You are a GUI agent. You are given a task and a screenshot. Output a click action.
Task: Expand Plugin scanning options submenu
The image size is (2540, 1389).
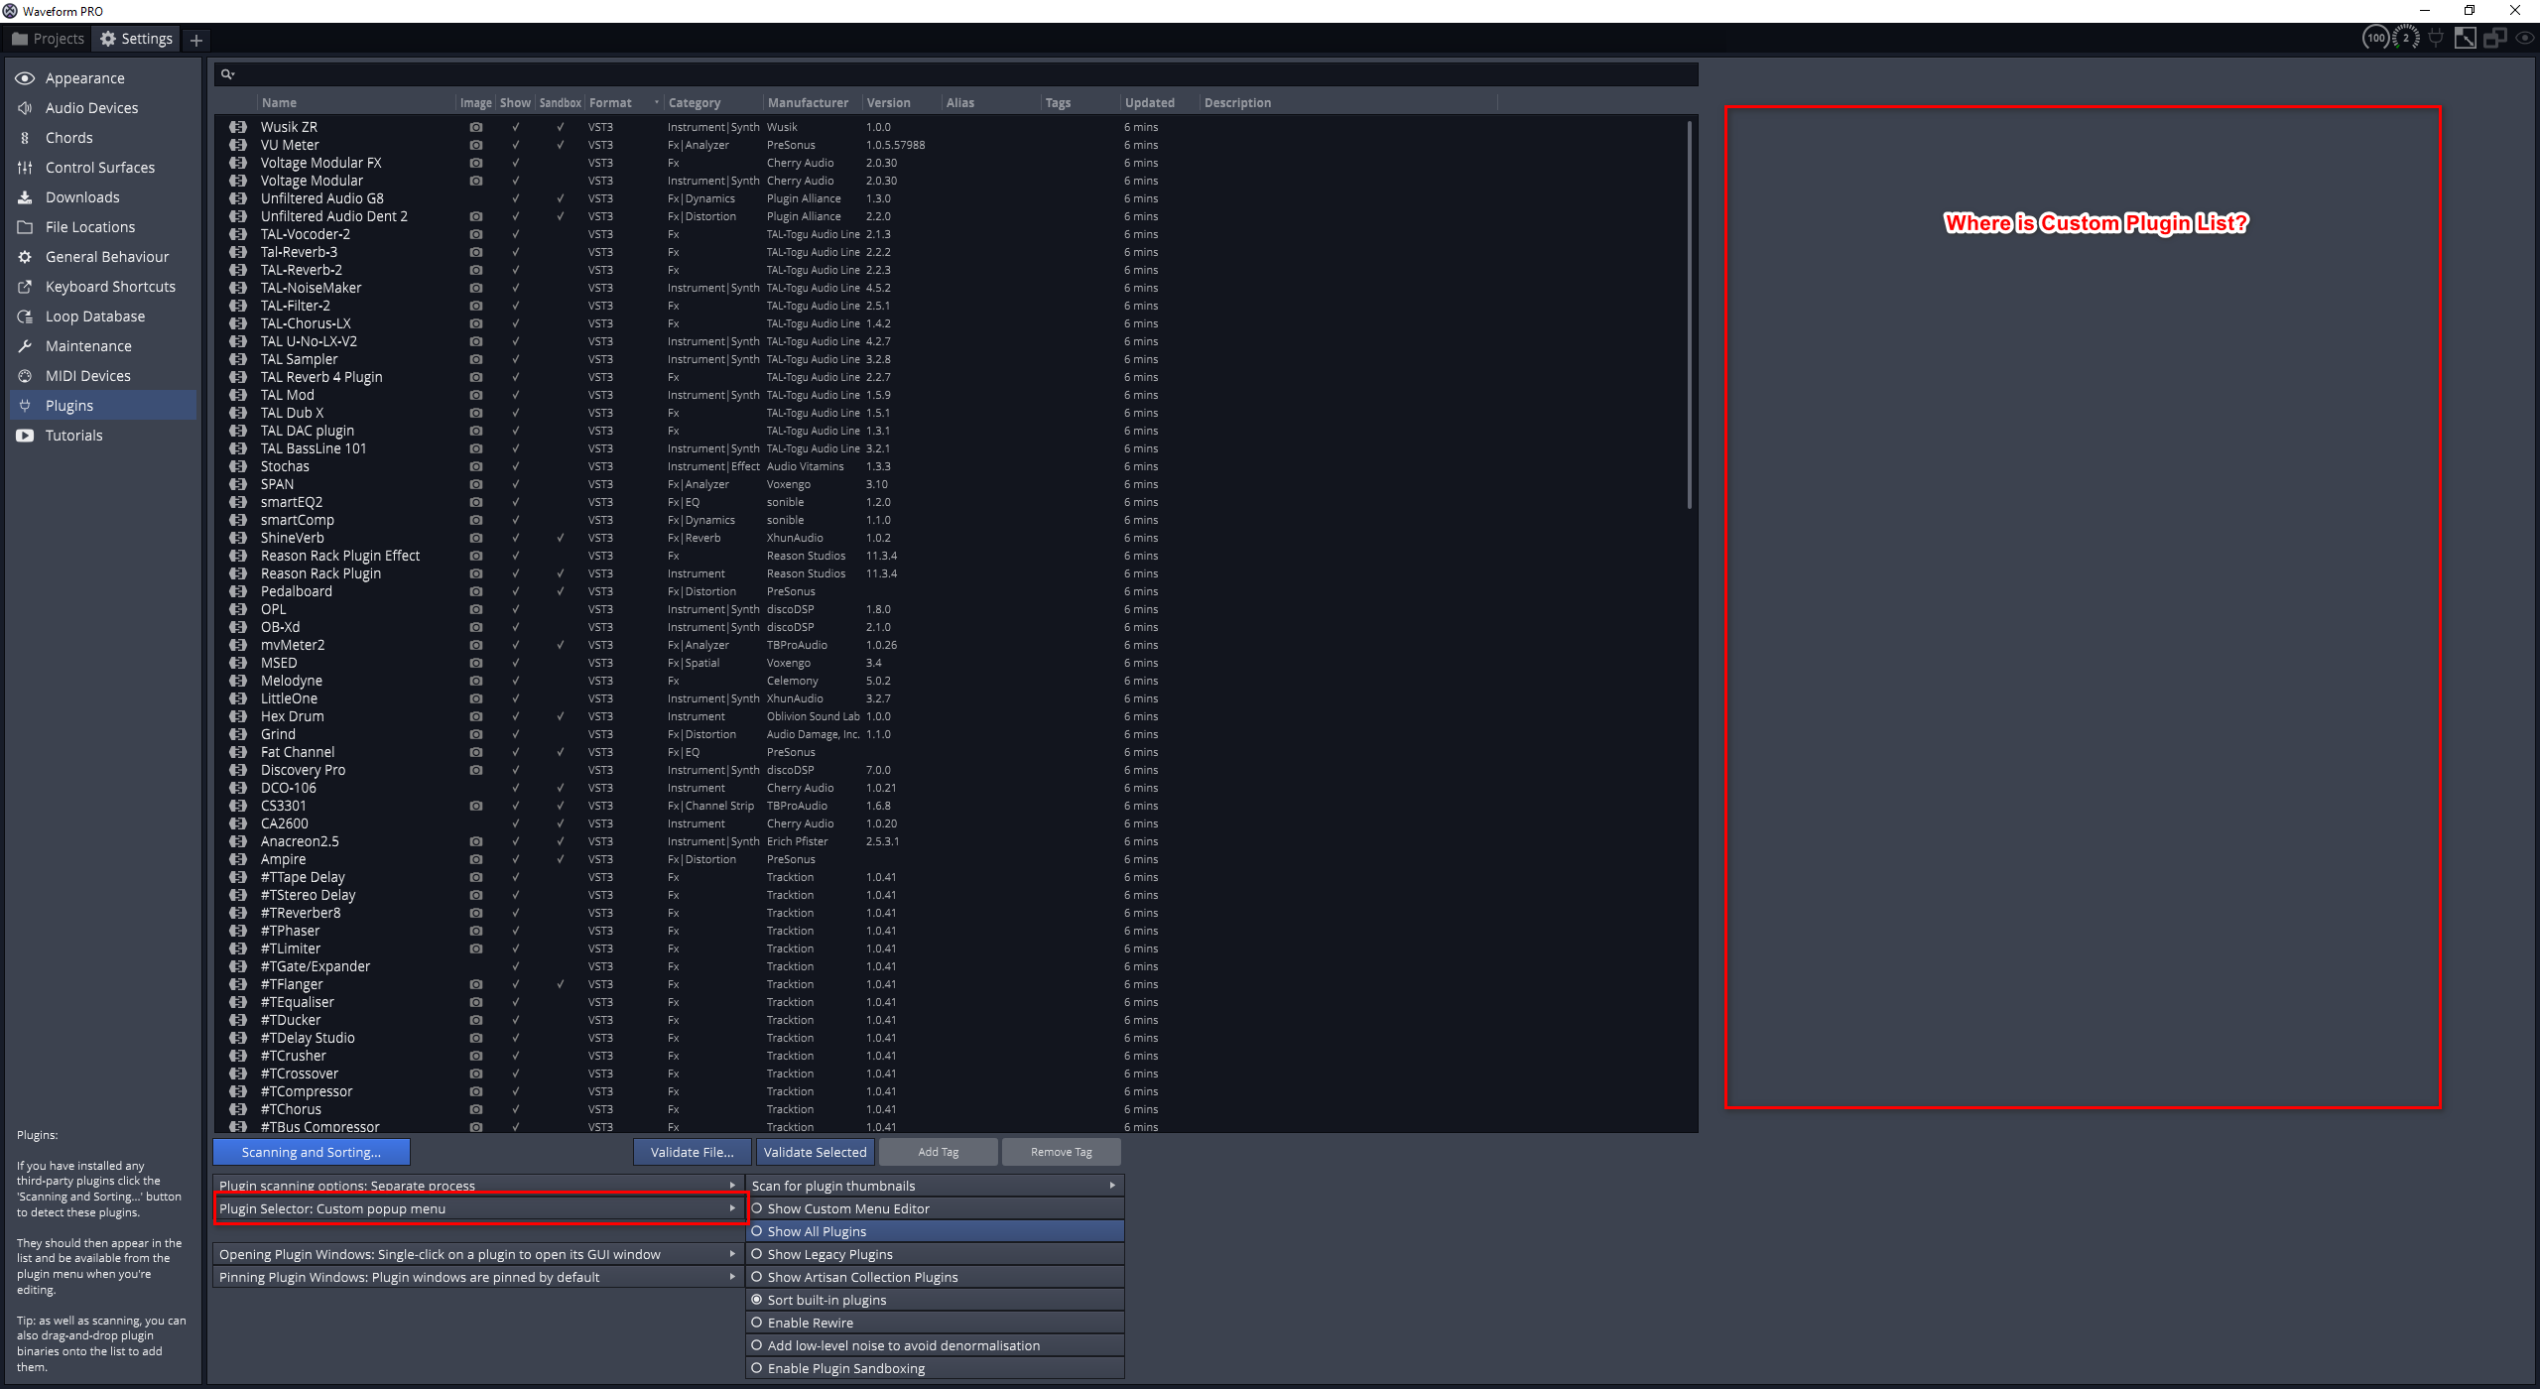[x=478, y=1186]
